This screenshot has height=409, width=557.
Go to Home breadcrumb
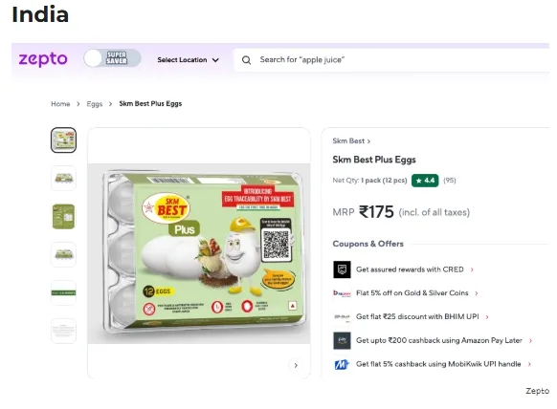pyautogui.click(x=60, y=104)
